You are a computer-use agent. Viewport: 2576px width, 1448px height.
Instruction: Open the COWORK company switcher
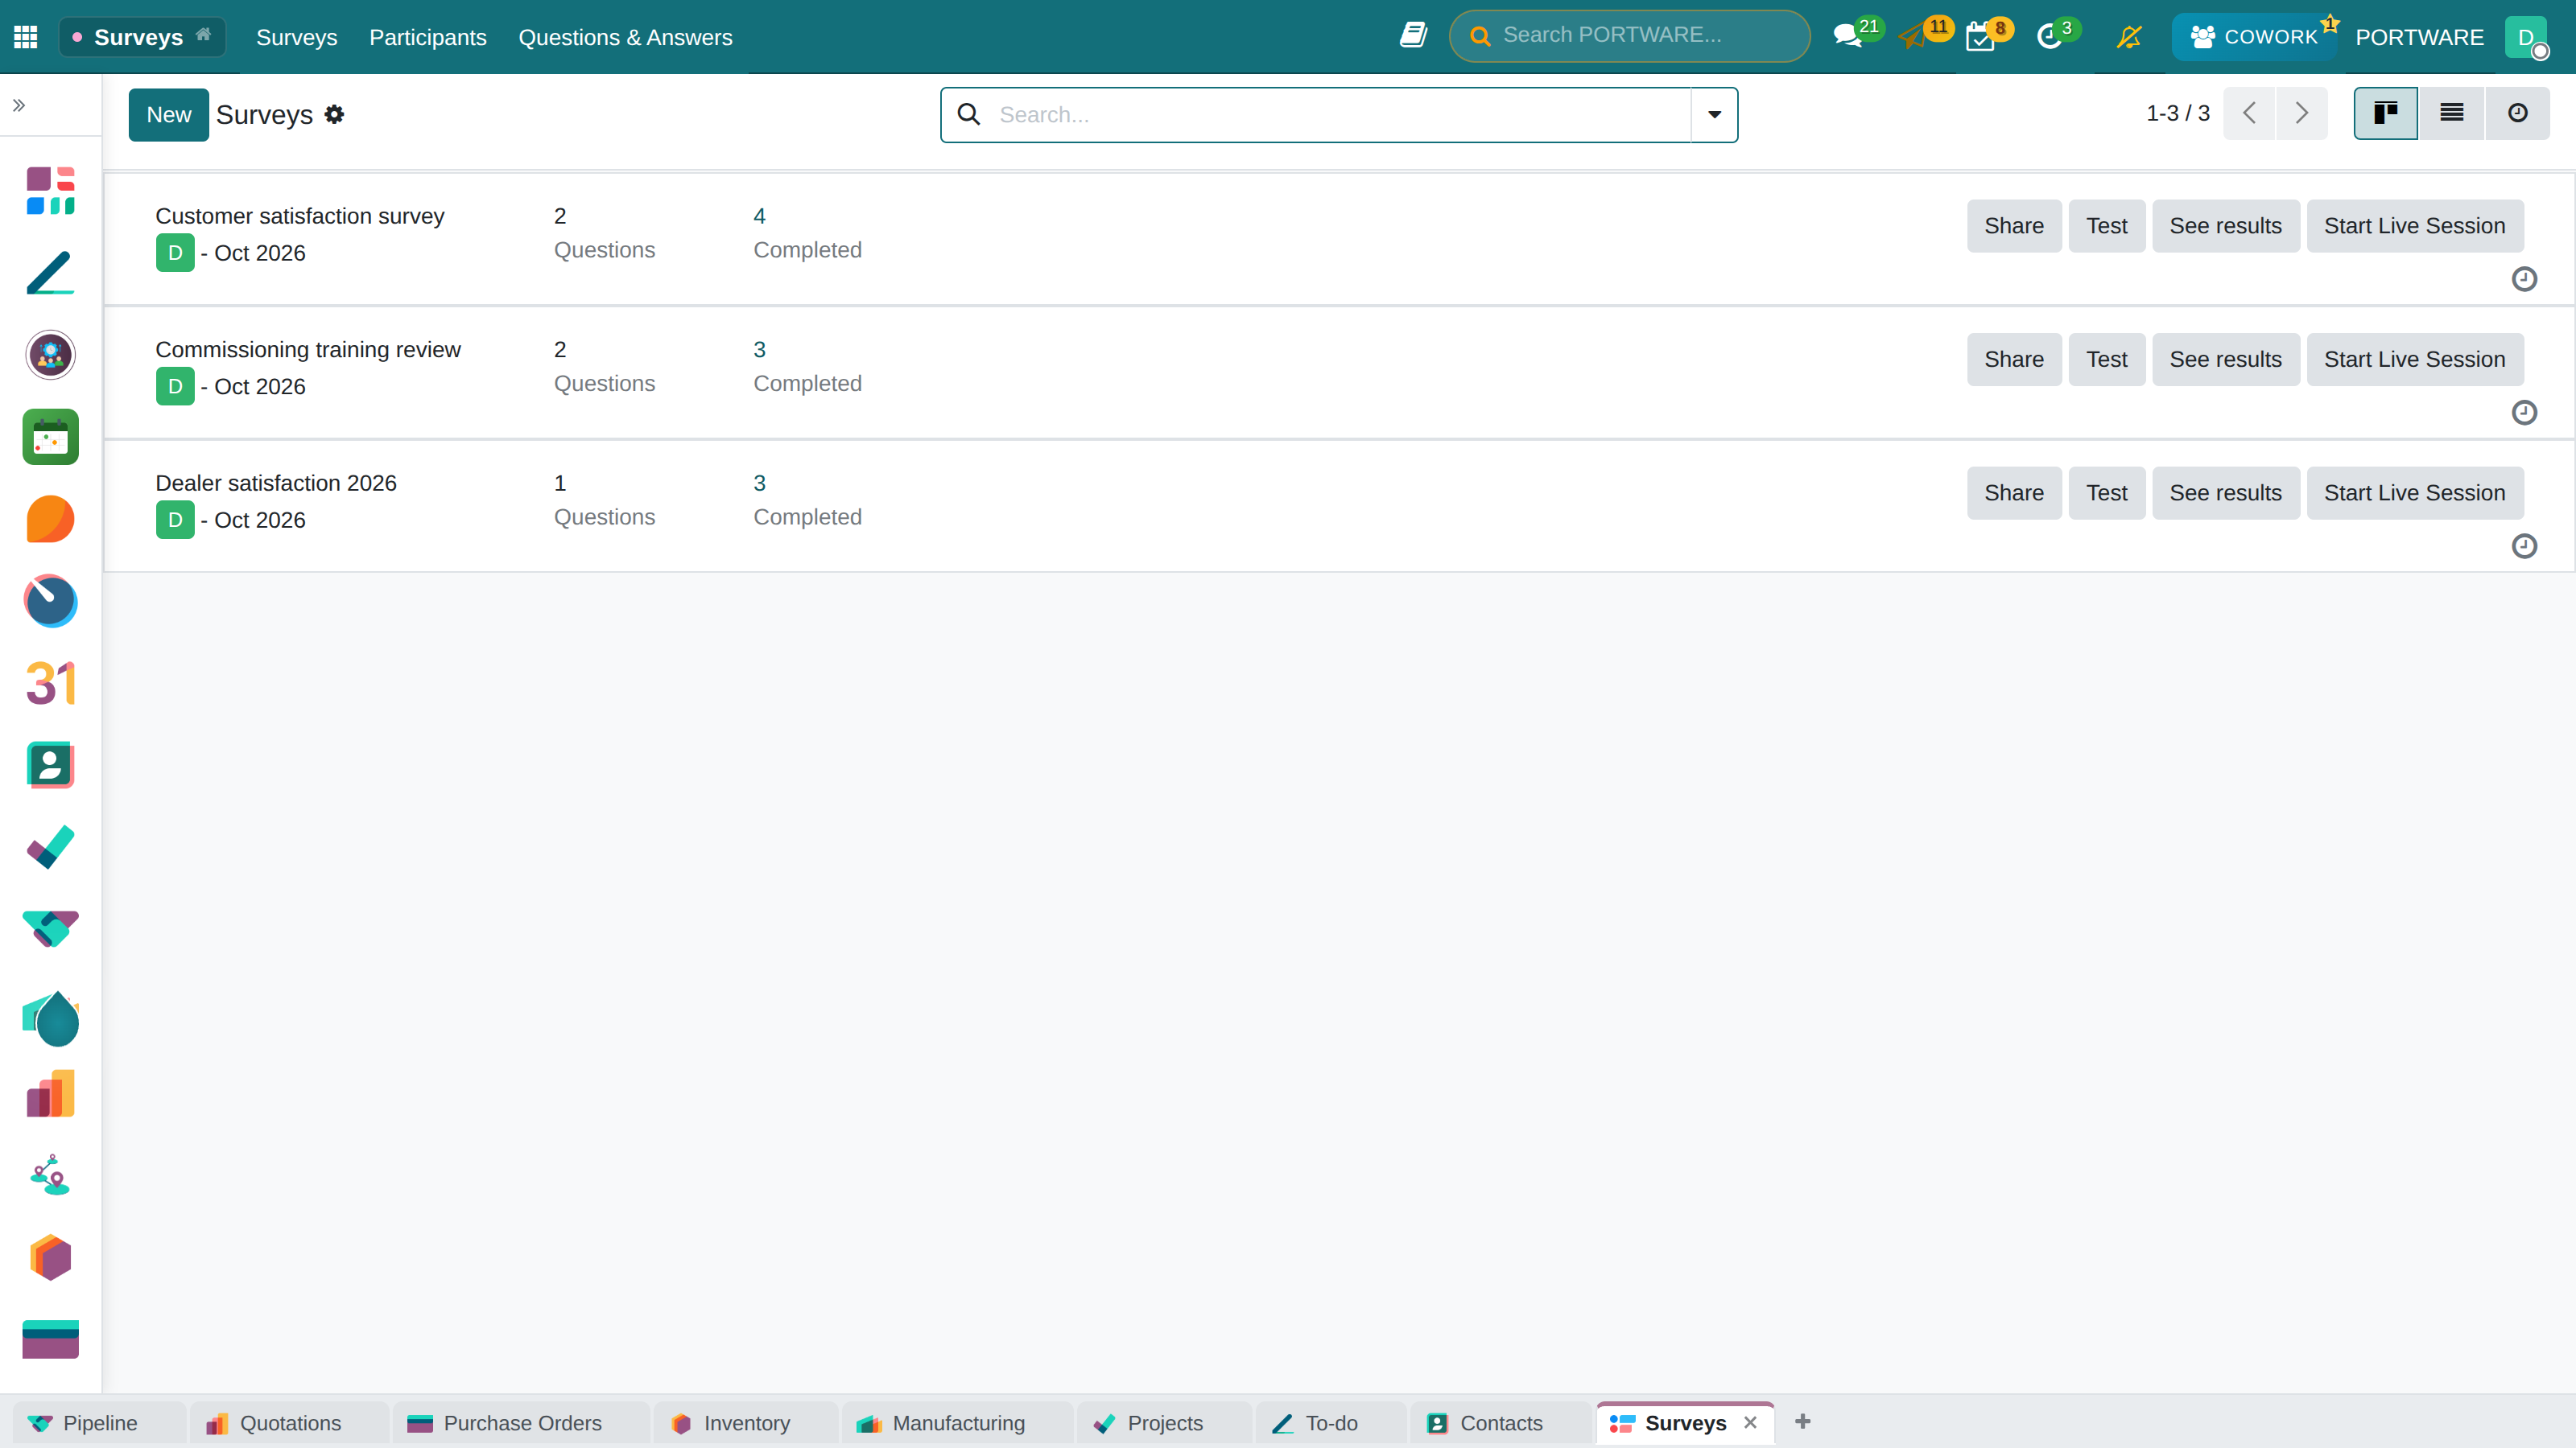[x=2253, y=37]
